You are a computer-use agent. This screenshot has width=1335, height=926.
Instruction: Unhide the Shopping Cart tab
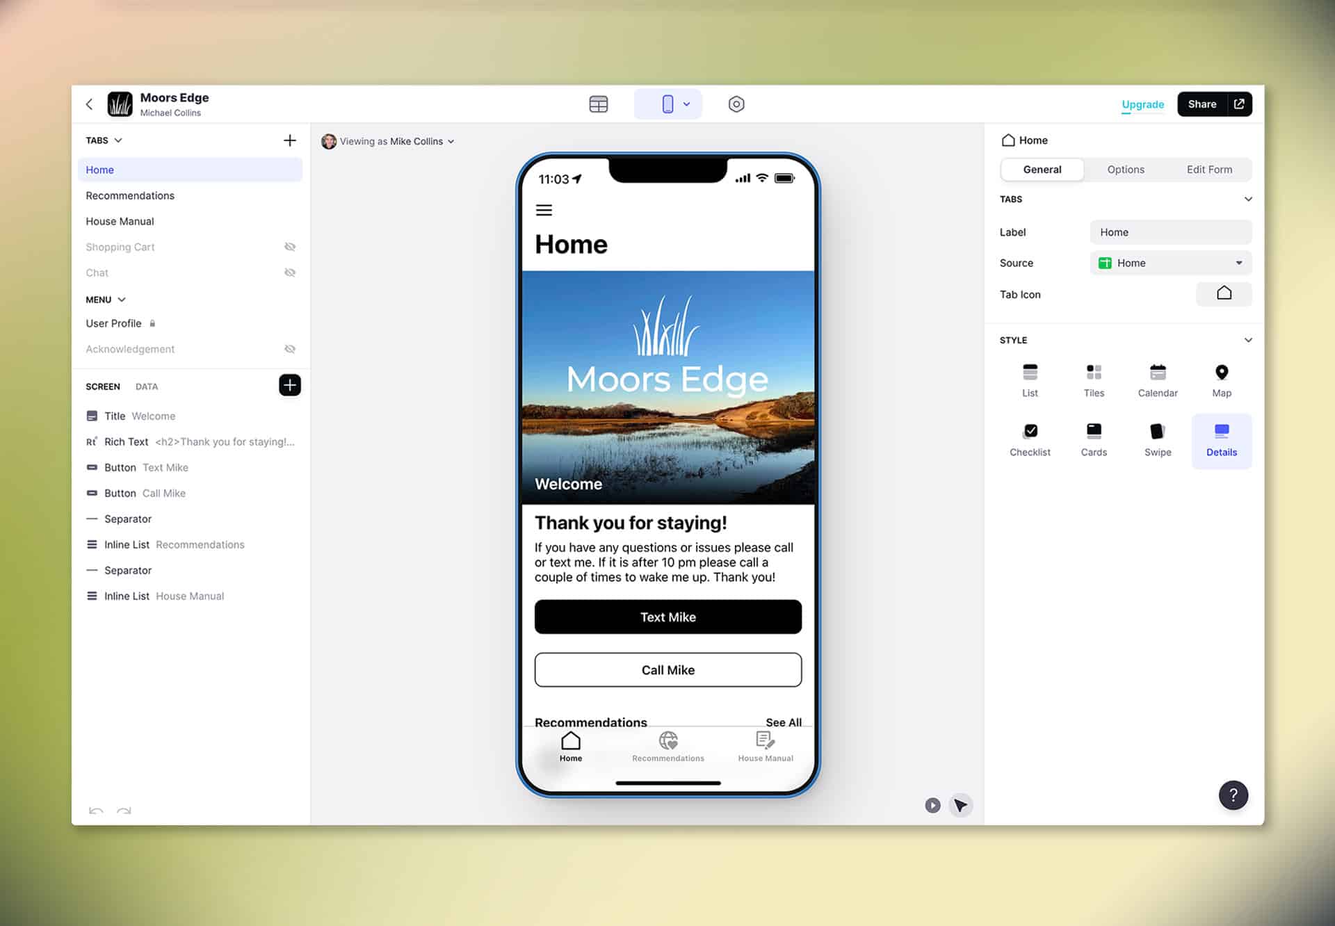290,247
